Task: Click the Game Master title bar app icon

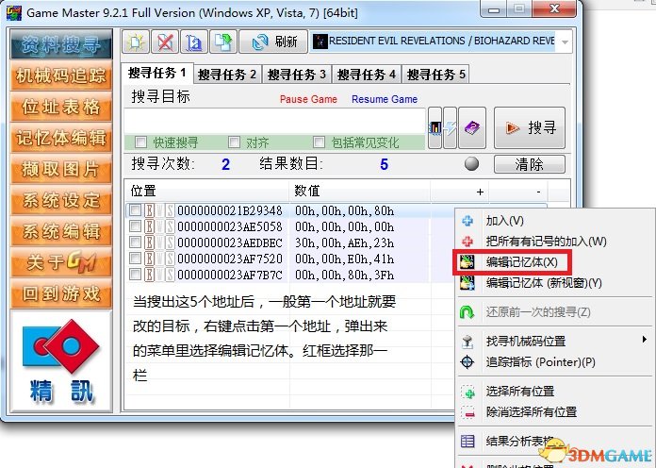Action: (14, 12)
